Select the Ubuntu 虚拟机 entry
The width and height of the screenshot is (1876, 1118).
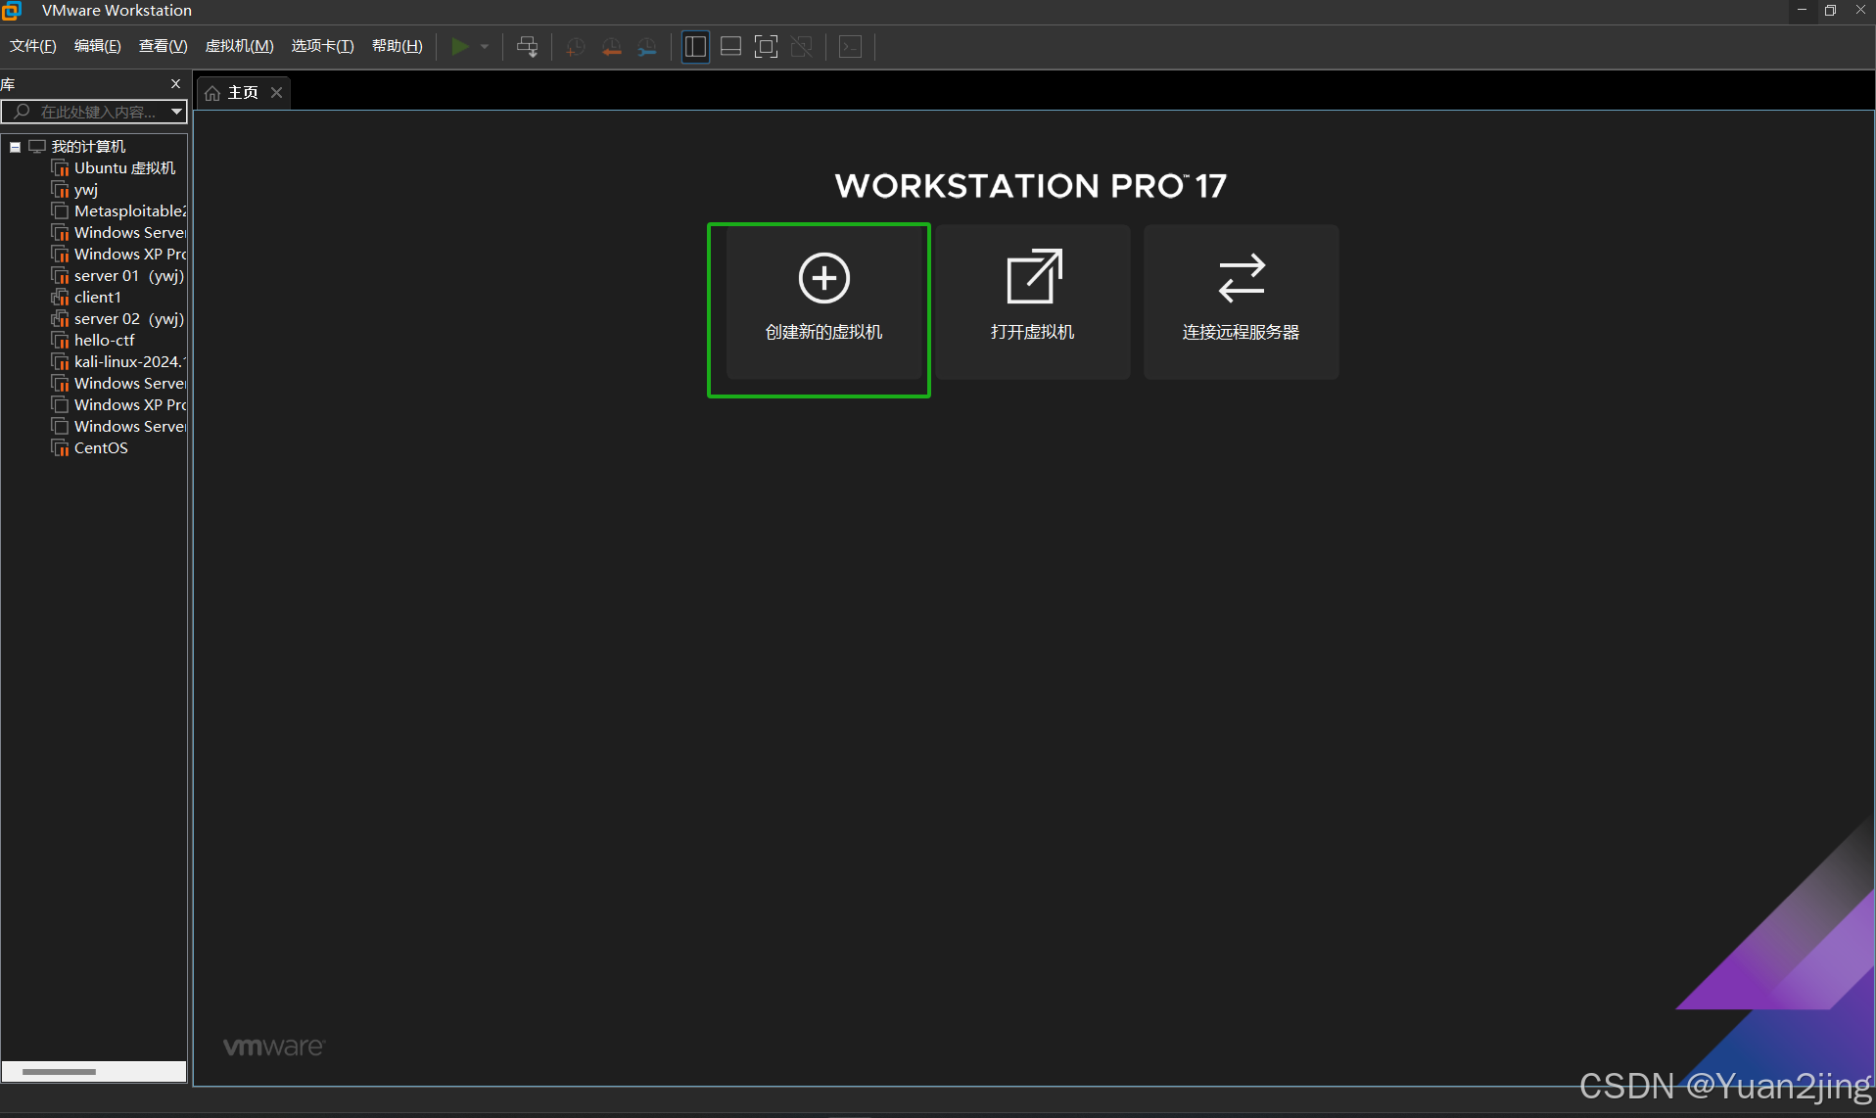pyautogui.click(x=124, y=168)
